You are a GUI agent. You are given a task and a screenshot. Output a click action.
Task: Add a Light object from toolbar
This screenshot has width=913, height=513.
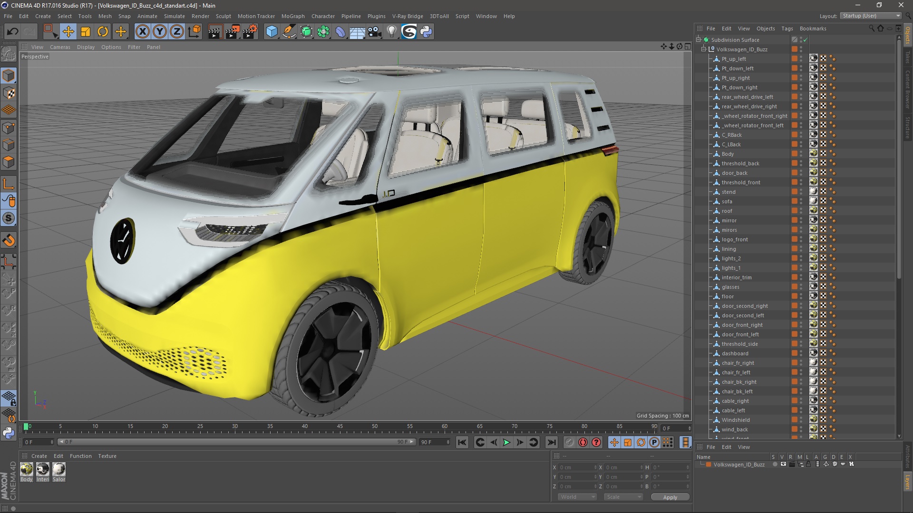pos(391,32)
